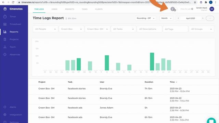Click the How to use link
The image size is (219, 123).
click(x=185, y=9)
